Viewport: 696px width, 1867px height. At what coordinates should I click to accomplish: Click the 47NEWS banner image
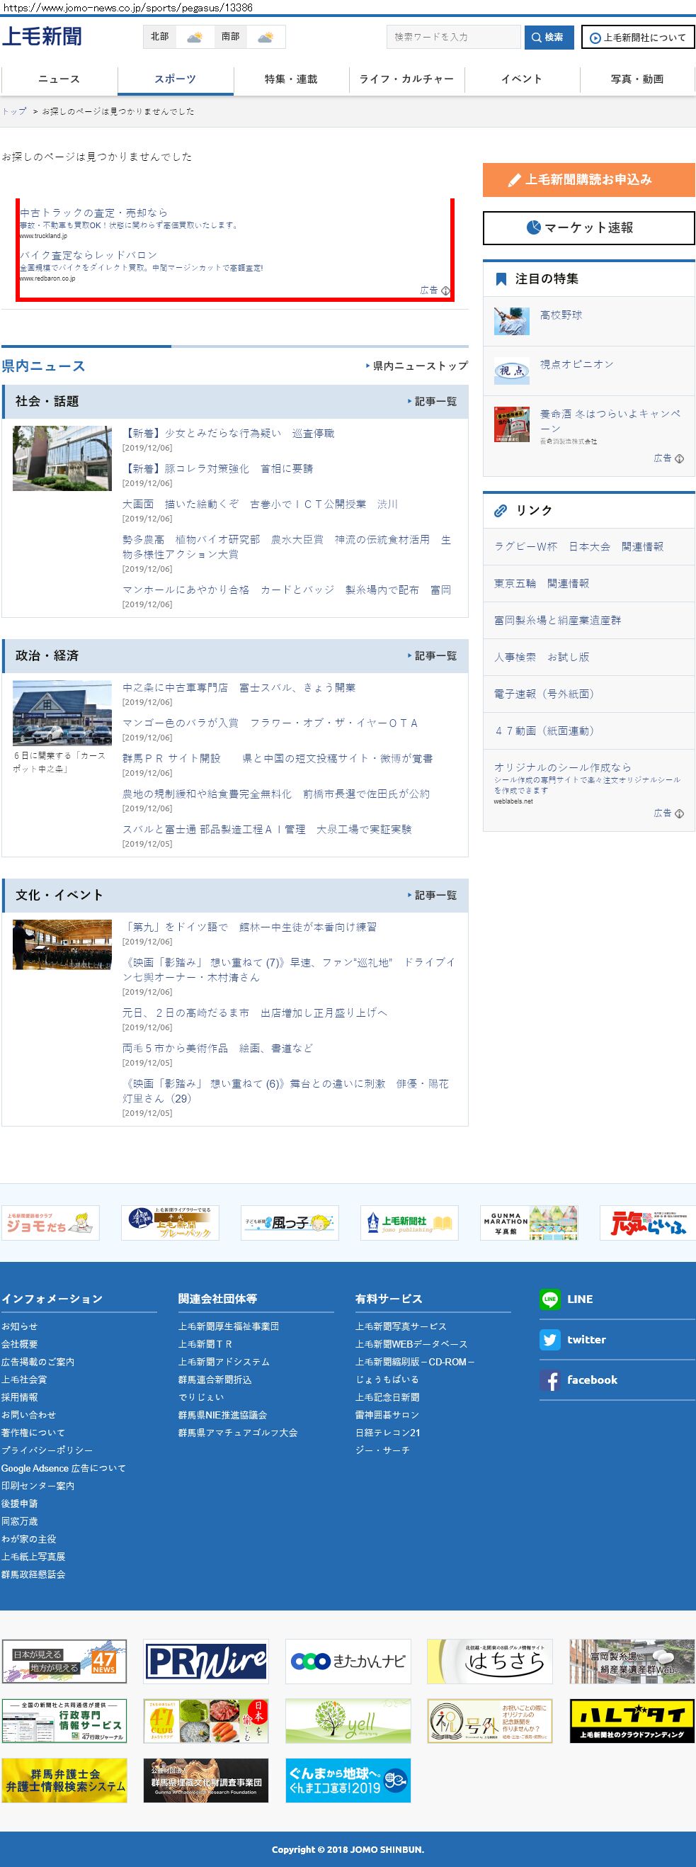pyautogui.click(x=64, y=1660)
